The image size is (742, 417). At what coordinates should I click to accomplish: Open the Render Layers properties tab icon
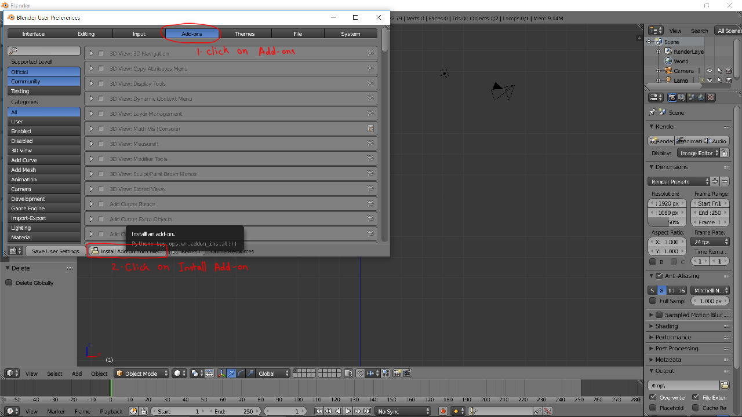pyautogui.click(x=682, y=97)
